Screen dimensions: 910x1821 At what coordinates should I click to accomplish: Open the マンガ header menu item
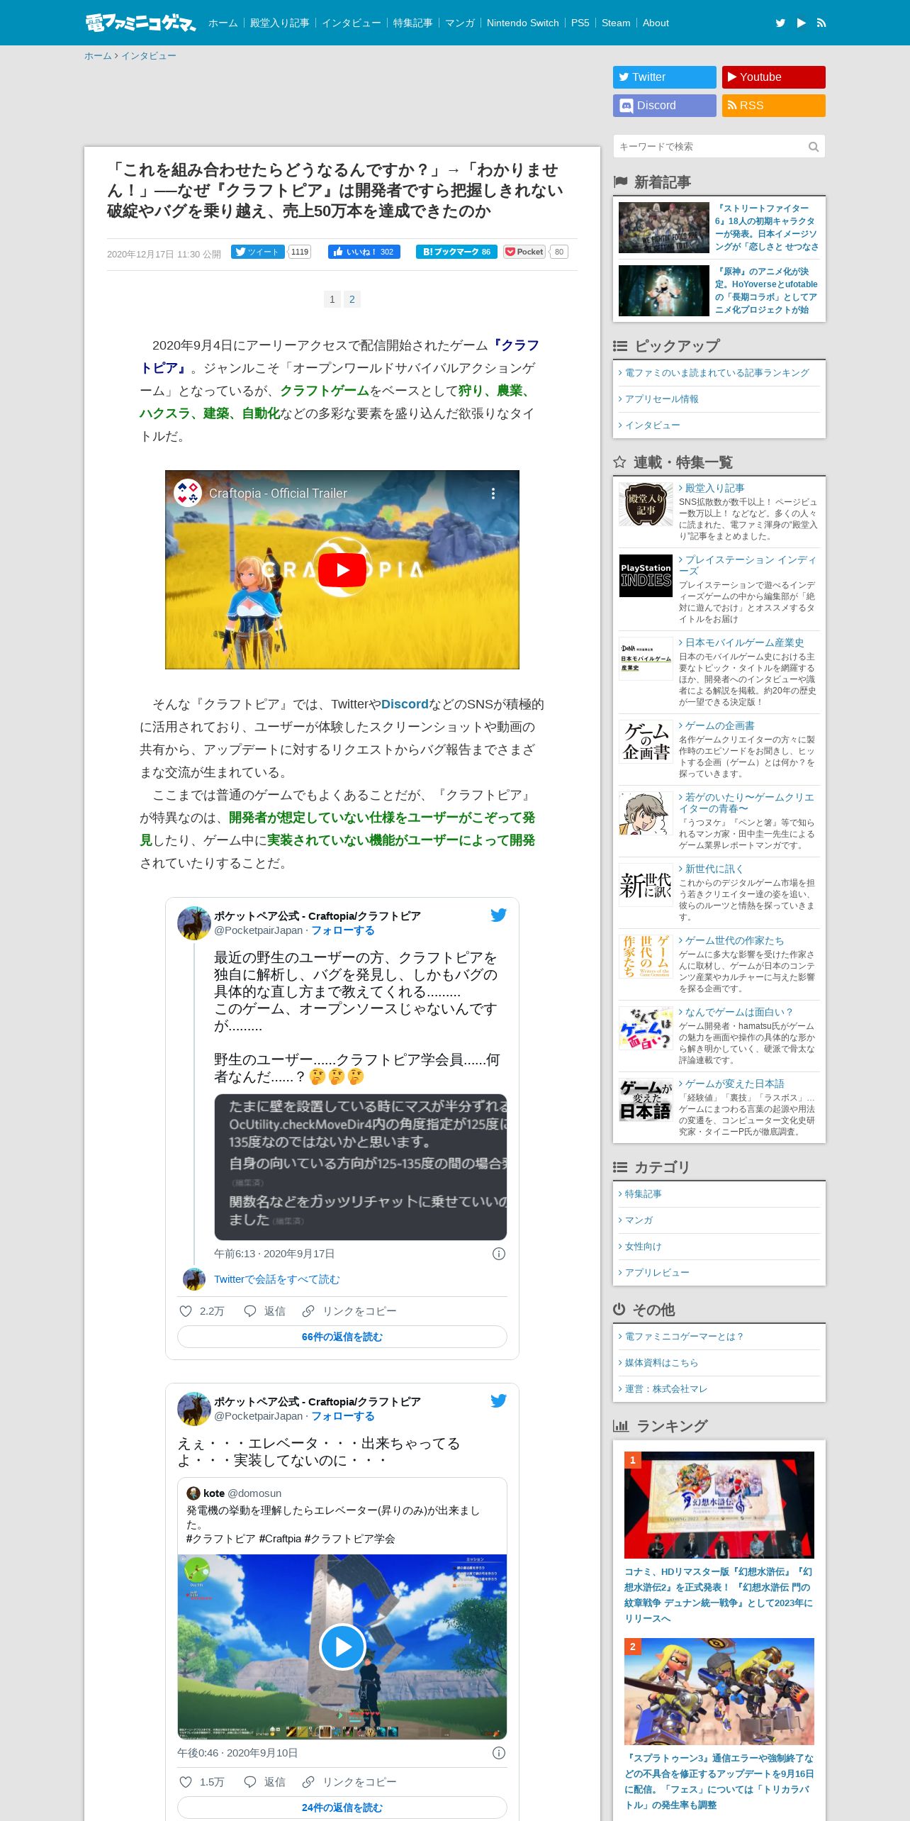click(460, 23)
